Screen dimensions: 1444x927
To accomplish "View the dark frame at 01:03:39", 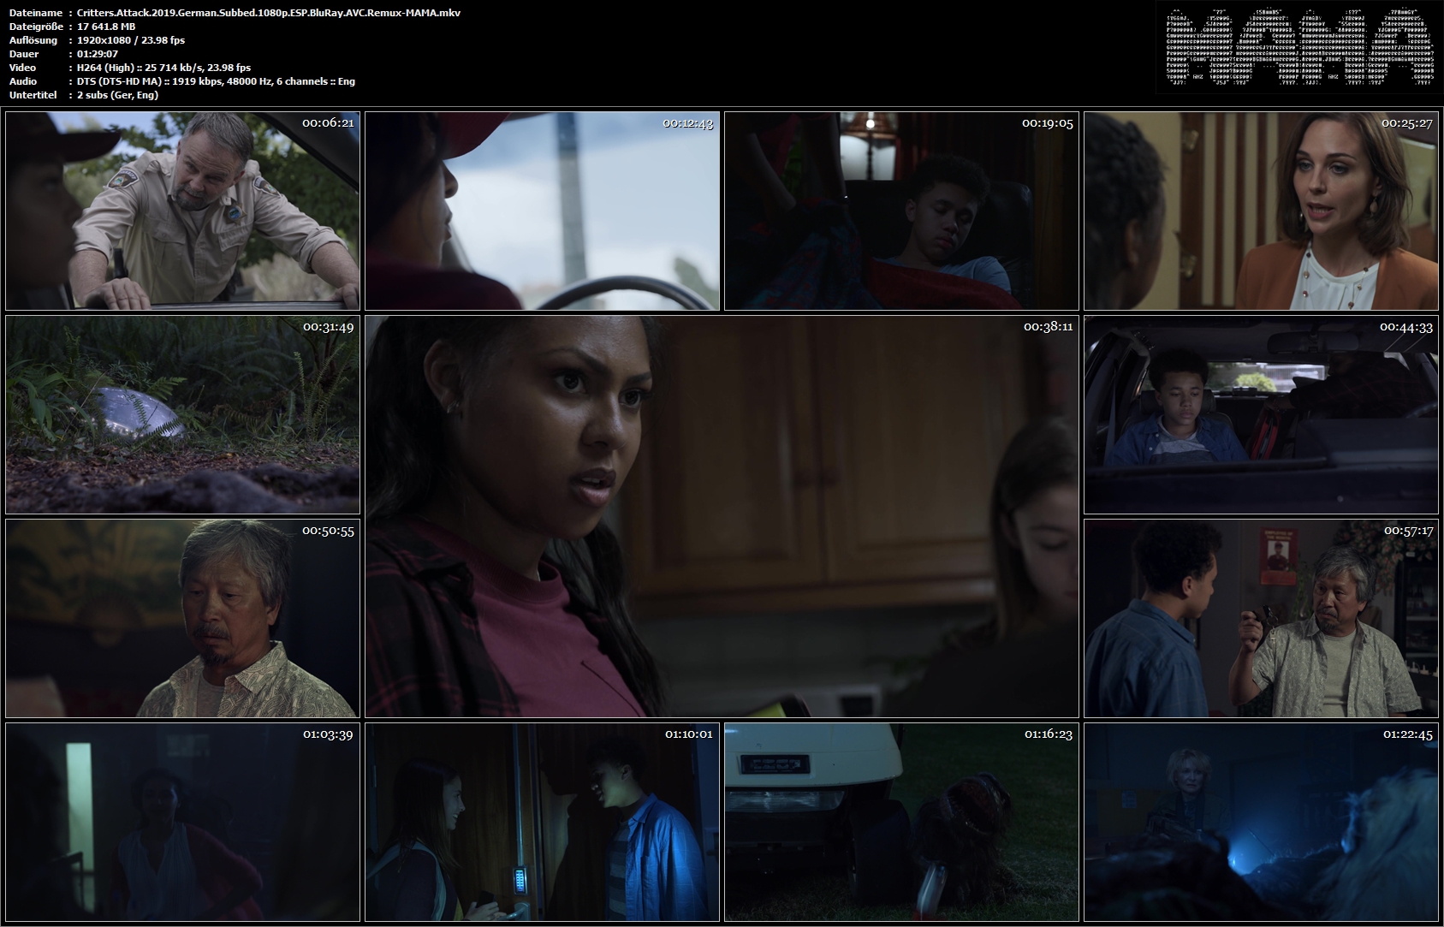I will (x=182, y=822).
